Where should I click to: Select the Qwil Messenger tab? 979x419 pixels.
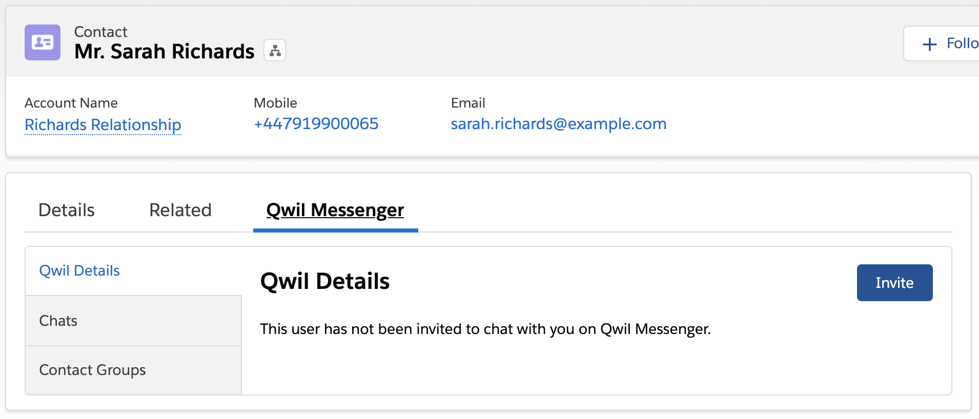tap(335, 210)
